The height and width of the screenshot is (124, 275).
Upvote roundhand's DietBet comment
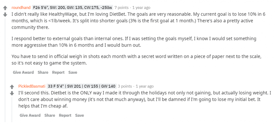[x=5, y=8]
